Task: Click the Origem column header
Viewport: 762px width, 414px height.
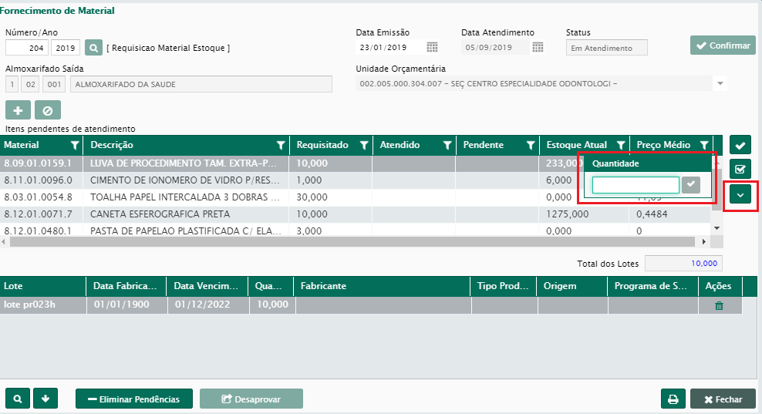Action: pyautogui.click(x=572, y=286)
